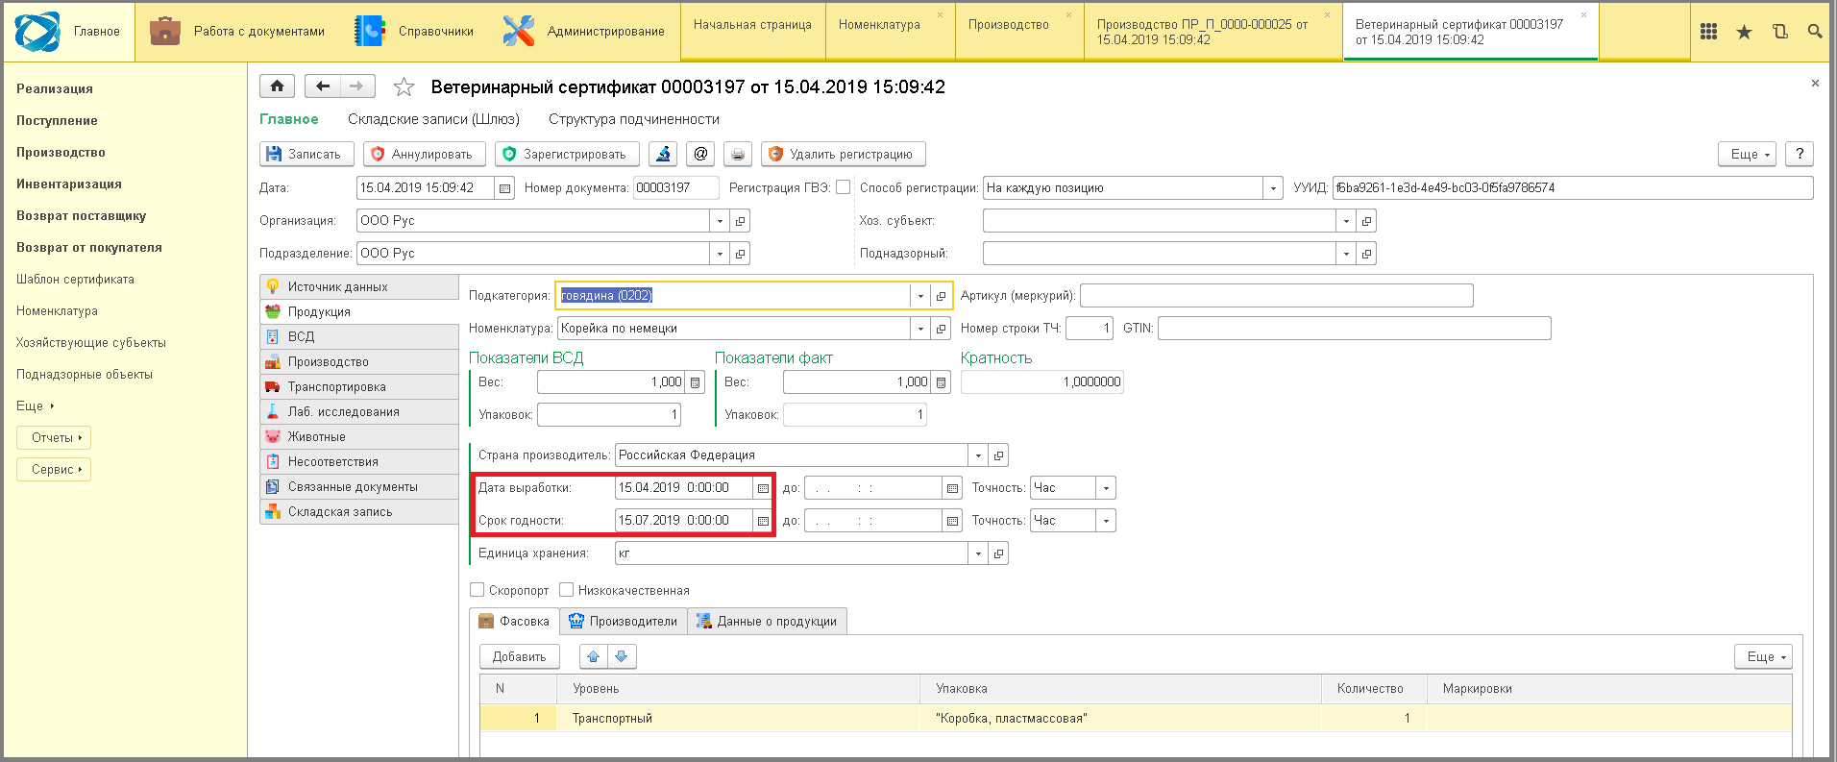Enable Низкокачественная checkbox
The width and height of the screenshot is (1837, 762).
tap(566, 589)
